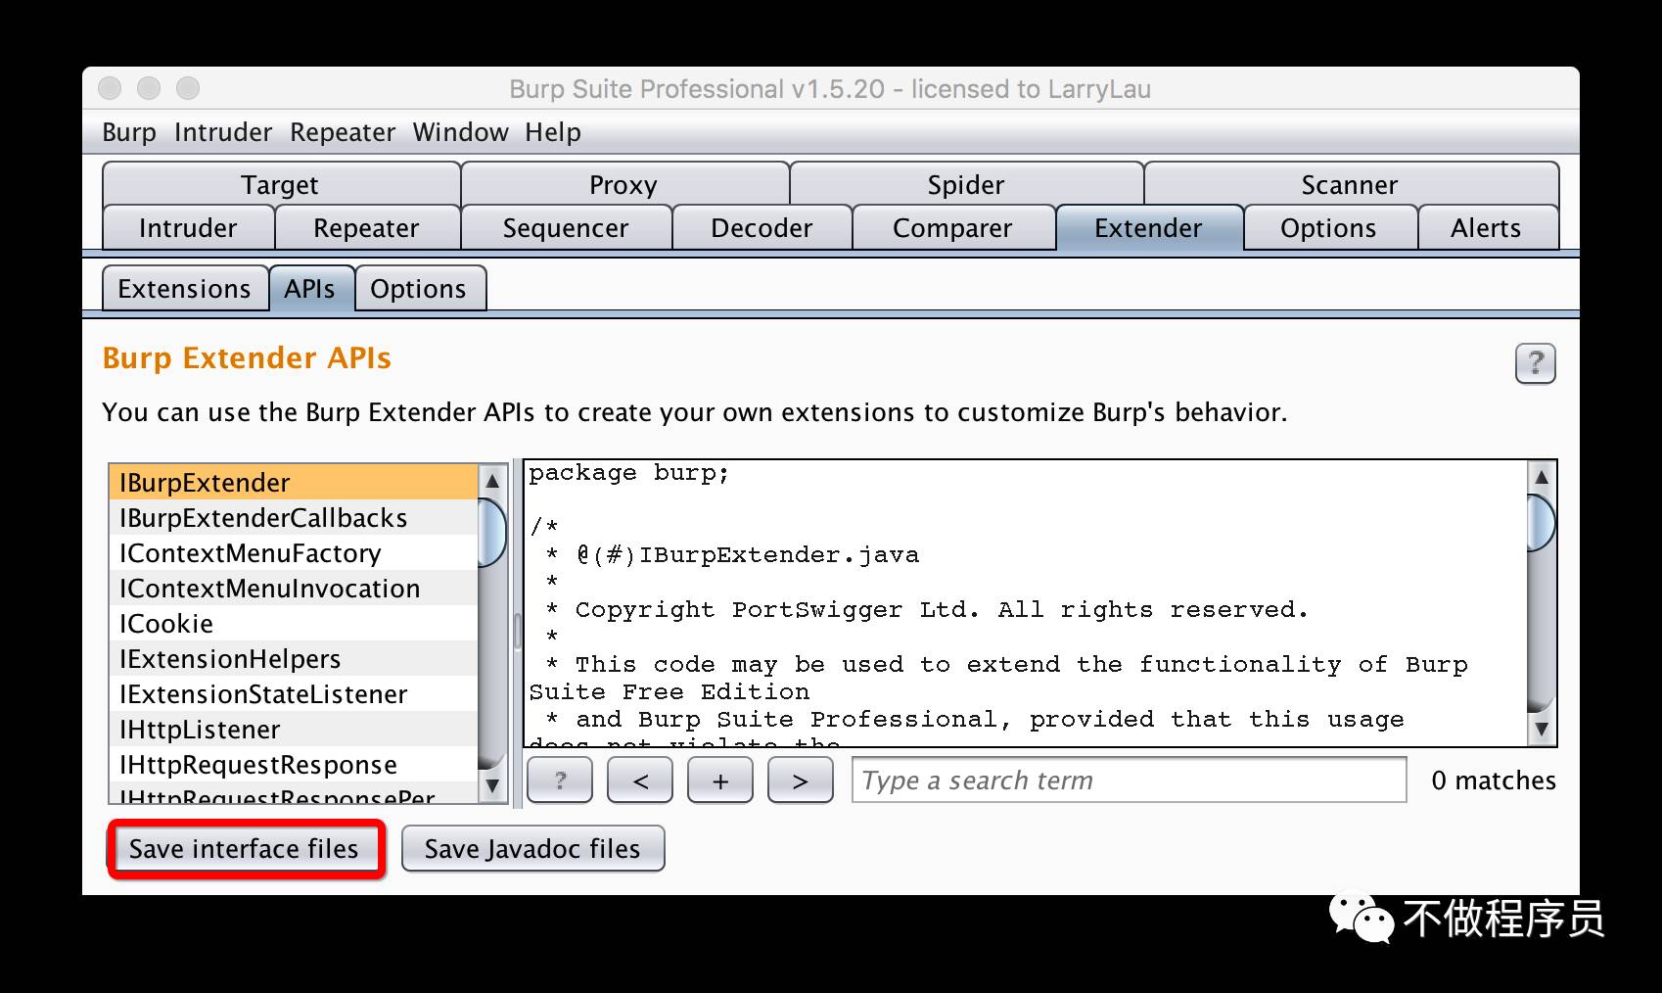This screenshot has height=993, width=1662.
Task: Go to next search match
Action: [x=801, y=780]
